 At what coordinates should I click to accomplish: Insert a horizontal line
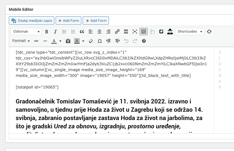click(x=45, y=41)
